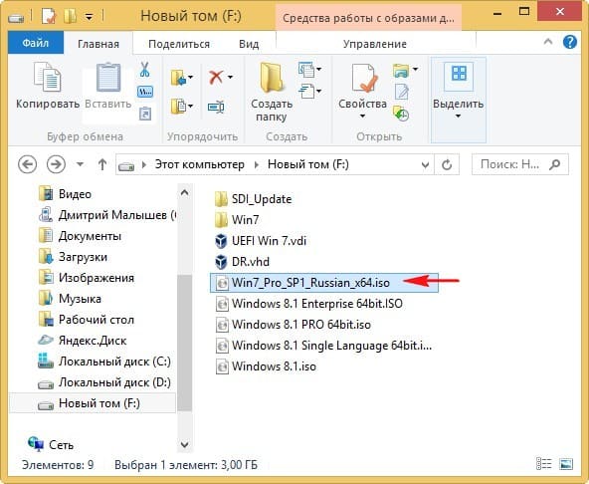
Task: Select the UEFI Win 7.vdi file
Action: pos(269,241)
